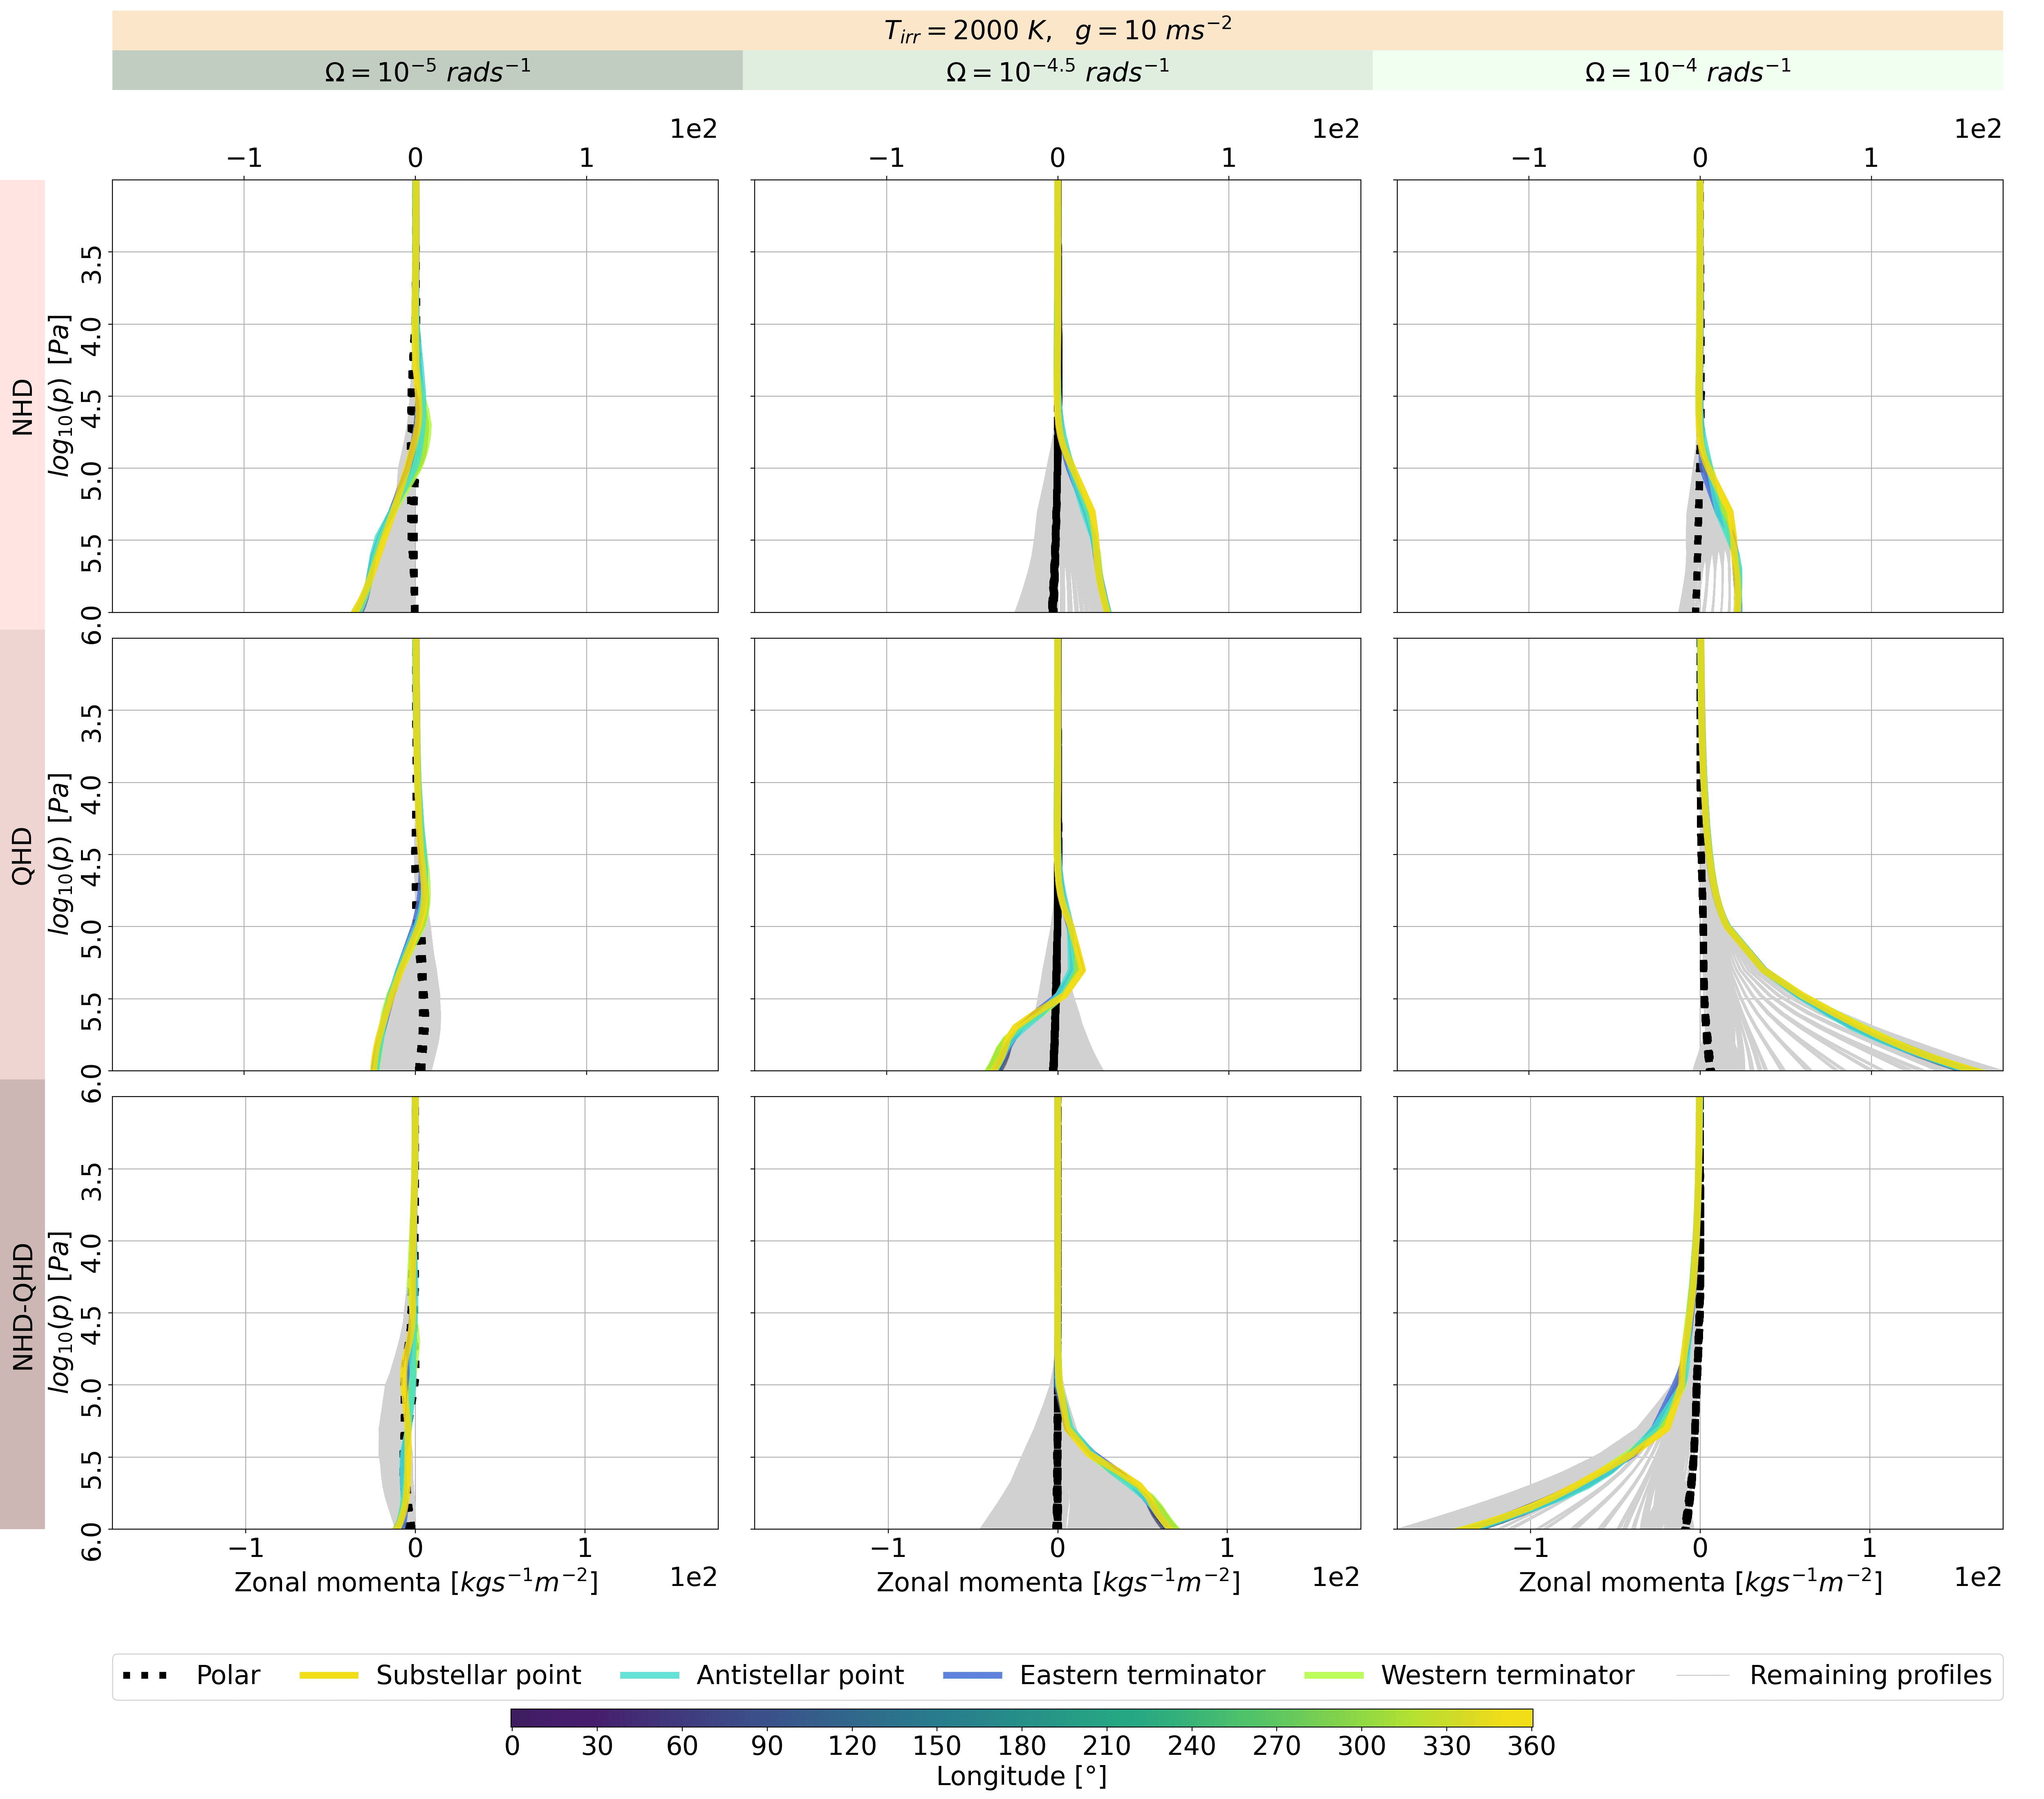Click the Eastern terminator legend label
This screenshot has height=1799, width=2044.
(1142, 1675)
